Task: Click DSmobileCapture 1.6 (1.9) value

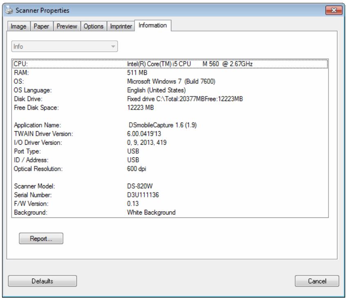Action: tap(163, 125)
